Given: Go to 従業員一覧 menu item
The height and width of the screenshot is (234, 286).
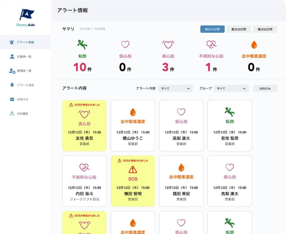Looking at the screenshot, I should 24,56.
